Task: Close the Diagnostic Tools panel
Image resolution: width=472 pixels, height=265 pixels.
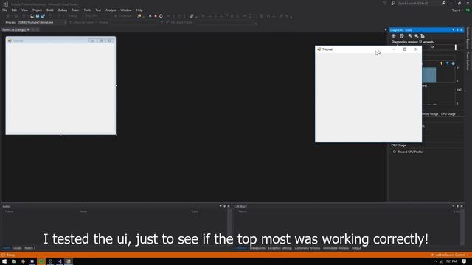Action: pyautogui.click(x=462, y=30)
